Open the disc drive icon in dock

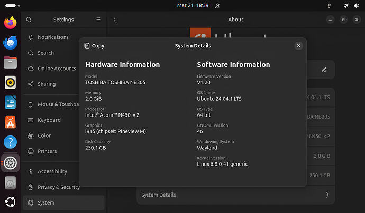coord(10,183)
